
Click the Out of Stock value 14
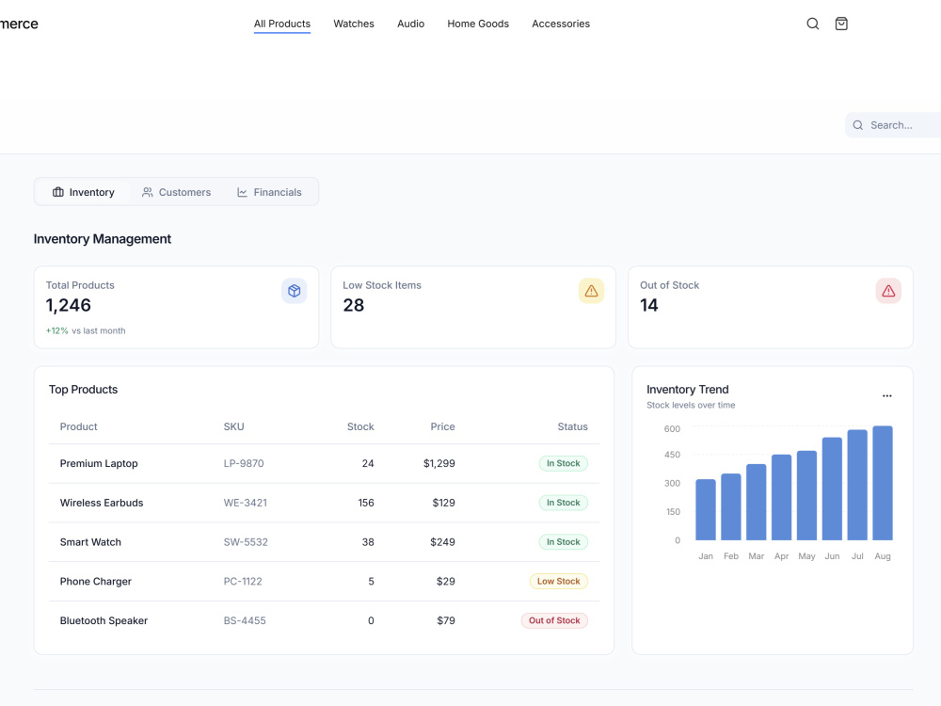pos(648,306)
